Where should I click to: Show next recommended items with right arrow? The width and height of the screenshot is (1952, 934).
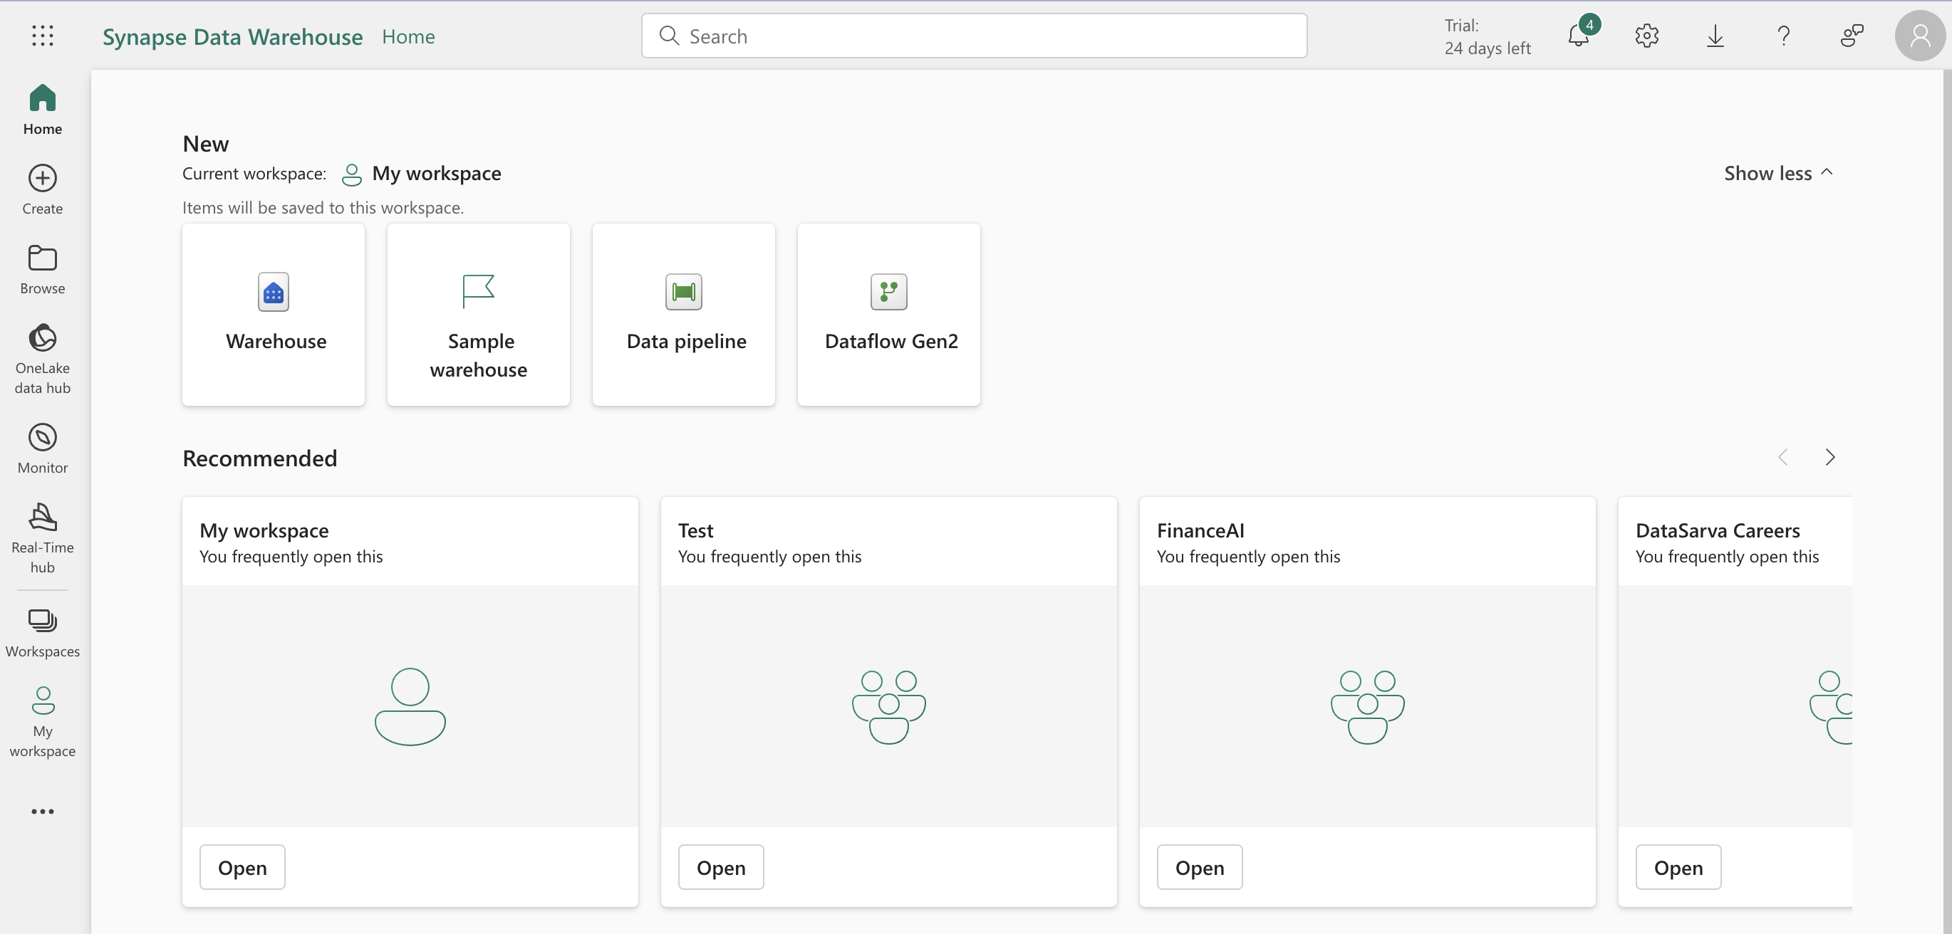coord(1831,457)
